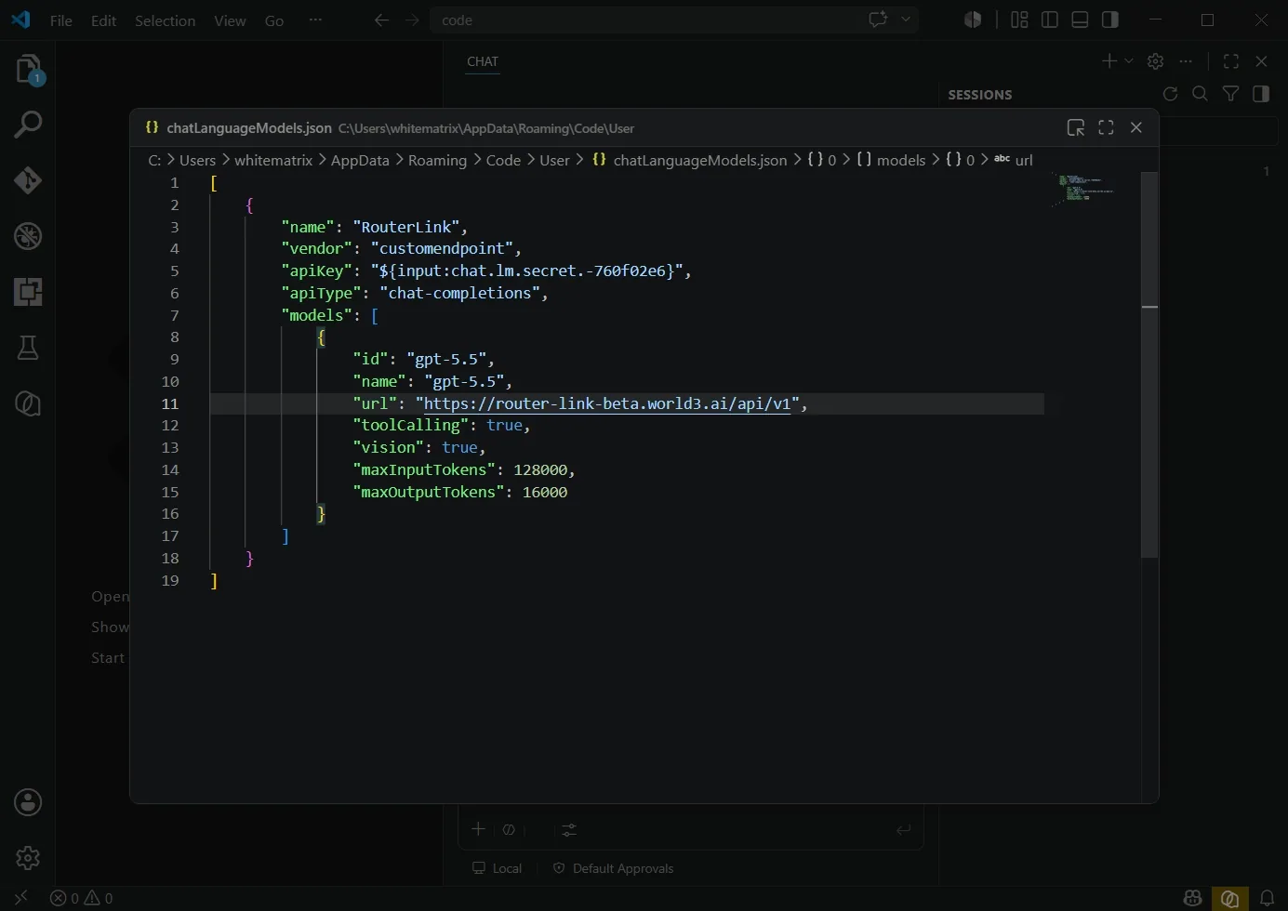Click the Code breadcrumb segment

click(503, 160)
